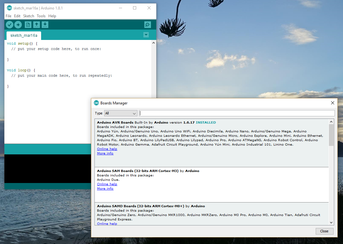Click the code editor scroll up arrow
Screen dimensions: 343x244
153,43
